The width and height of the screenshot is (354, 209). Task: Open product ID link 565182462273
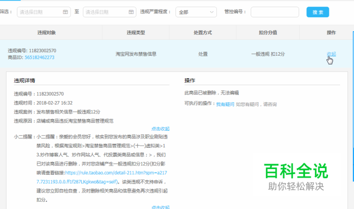tap(39, 58)
